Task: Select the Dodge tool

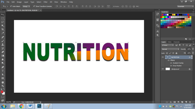Action: tap(3, 63)
